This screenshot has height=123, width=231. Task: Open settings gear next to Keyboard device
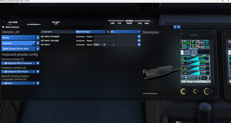tap(38, 43)
